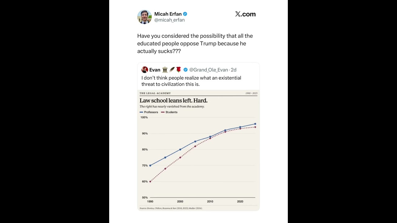Click the building emoji in Evan's name
Image resolution: width=397 pixels, height=223 pixels.
tap(165, 70)
